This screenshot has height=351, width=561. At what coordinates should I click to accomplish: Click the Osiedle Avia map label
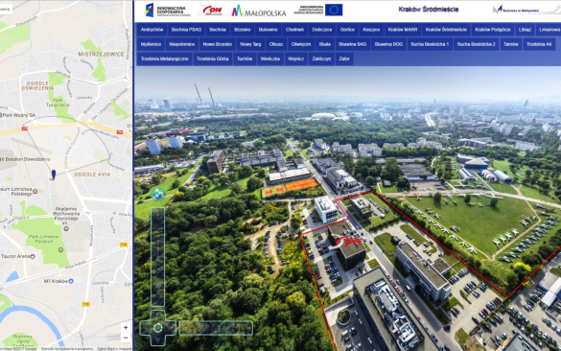(92, 175)
